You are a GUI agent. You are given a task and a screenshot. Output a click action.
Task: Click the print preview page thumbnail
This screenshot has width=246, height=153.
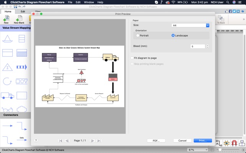point(80,76)
